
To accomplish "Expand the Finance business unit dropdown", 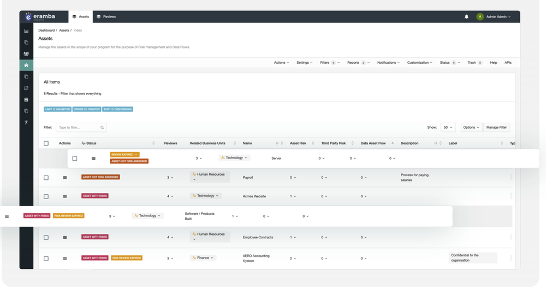I will (x=203, y=258).
